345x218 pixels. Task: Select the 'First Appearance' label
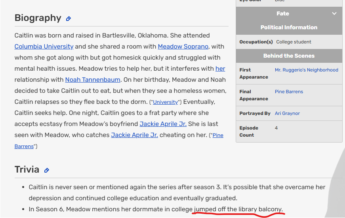point(254,73)
